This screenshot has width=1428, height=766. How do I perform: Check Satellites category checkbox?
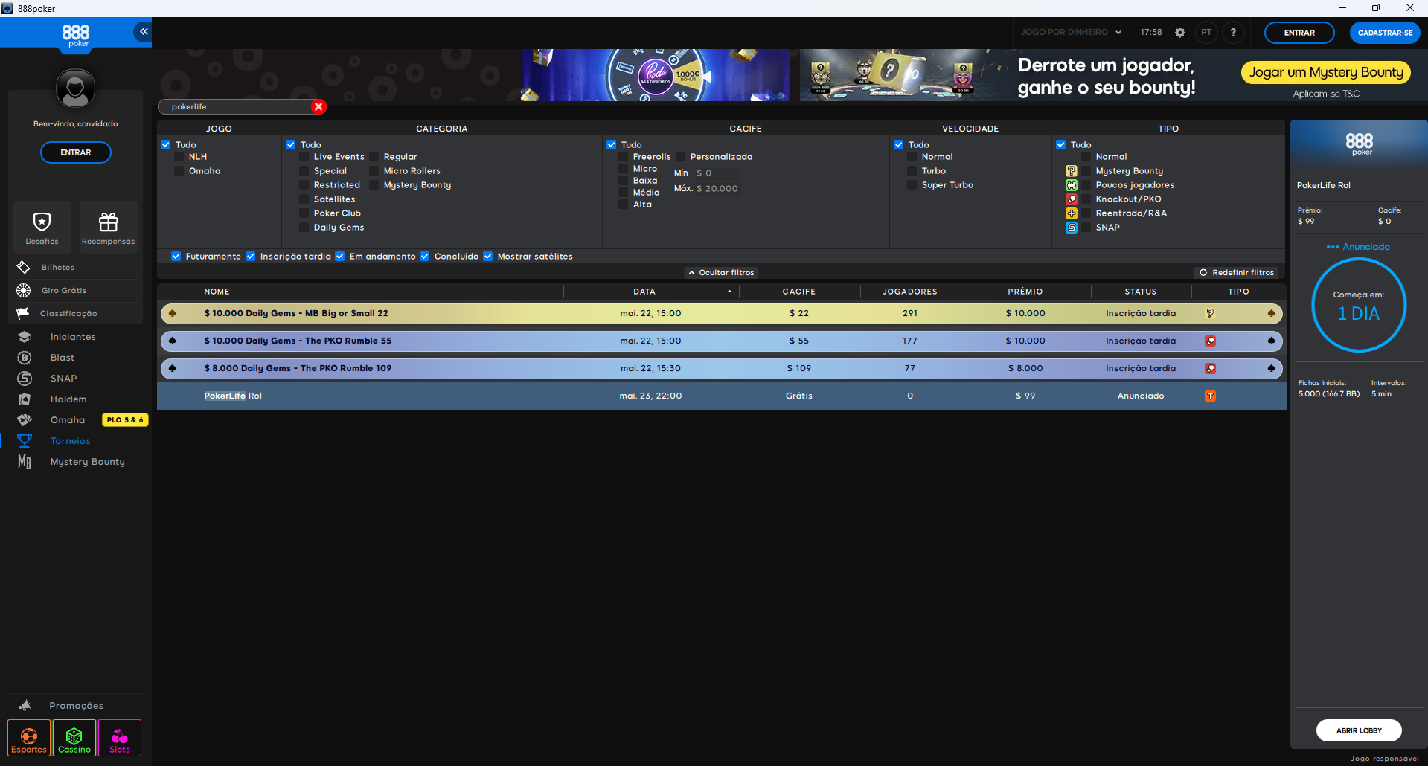pos(304,199)
